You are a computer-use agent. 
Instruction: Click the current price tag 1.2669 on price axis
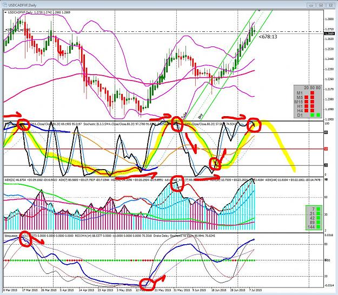tap(329, 33)
